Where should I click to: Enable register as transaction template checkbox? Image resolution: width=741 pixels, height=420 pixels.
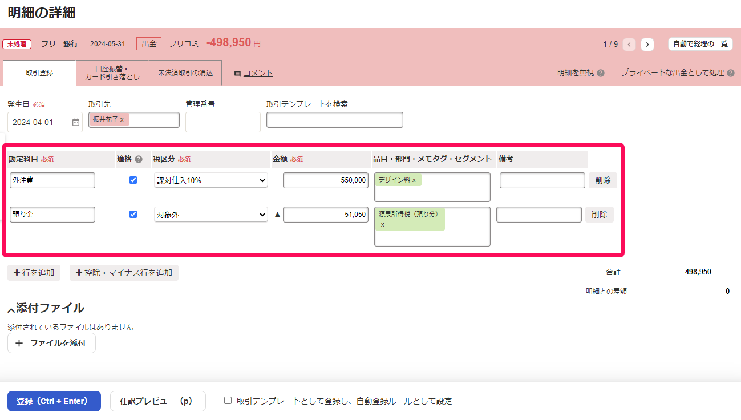pos(228,401)
